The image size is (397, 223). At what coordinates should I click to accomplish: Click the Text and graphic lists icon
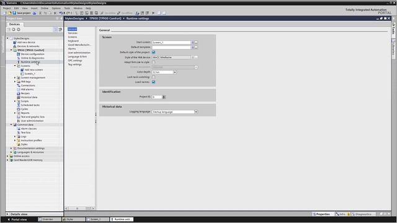pyautogui.click(x=19, y=117)
